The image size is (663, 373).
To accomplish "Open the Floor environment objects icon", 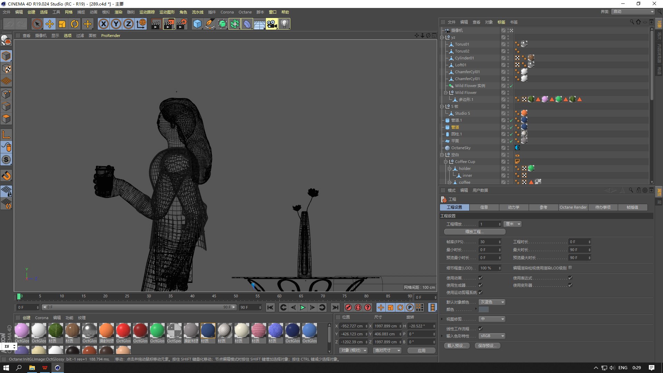I will [x=259, y=24].
